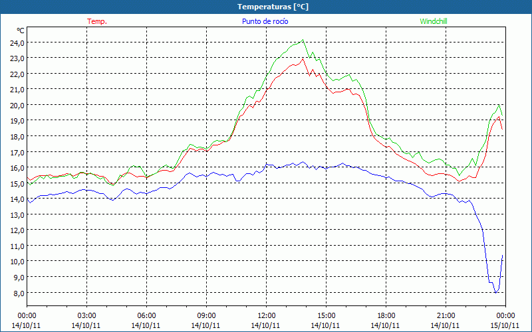
Task: Click the 03:00 time axis label
Action: pos(86,316)
